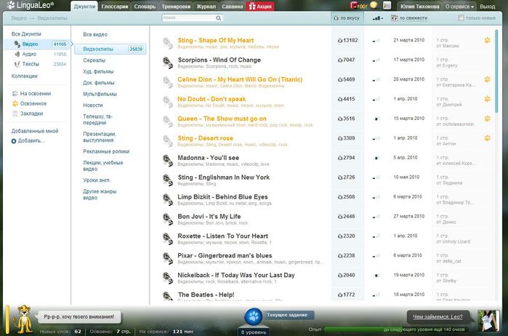
Task: Click the learned star icon for No Doubt row
Action: (487, 99)
